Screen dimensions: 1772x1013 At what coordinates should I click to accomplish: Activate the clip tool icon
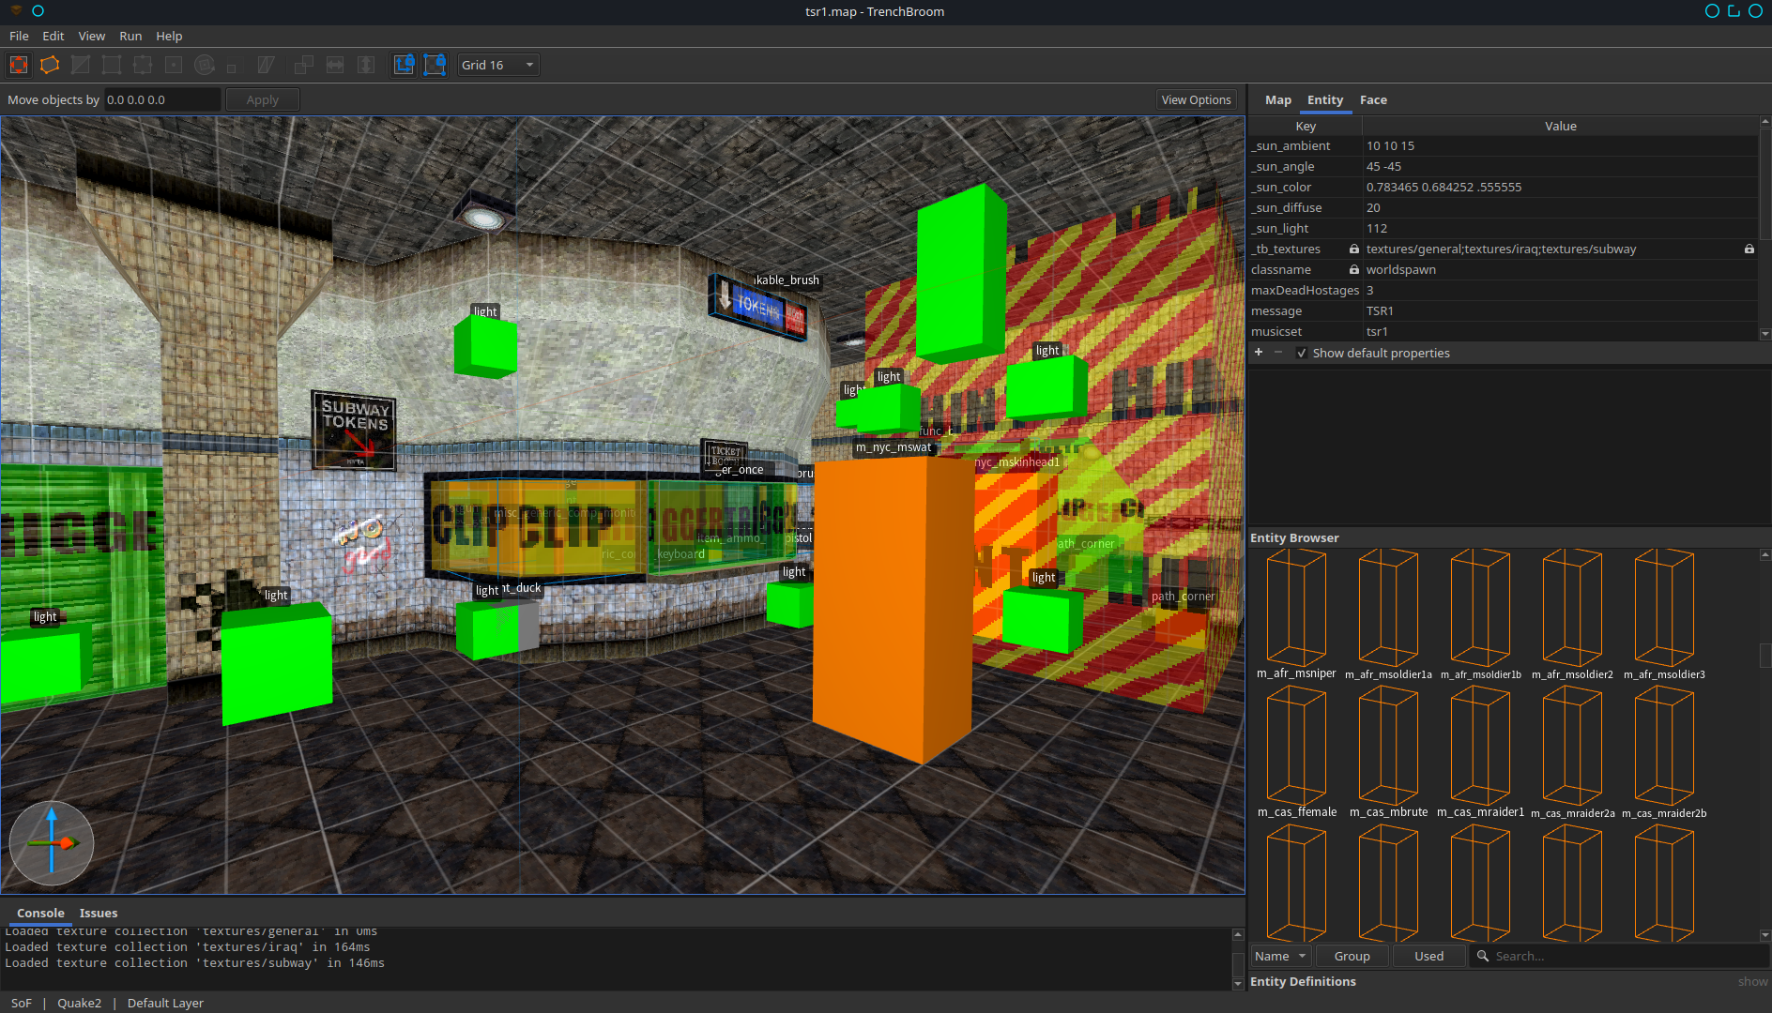pos(81,65)
